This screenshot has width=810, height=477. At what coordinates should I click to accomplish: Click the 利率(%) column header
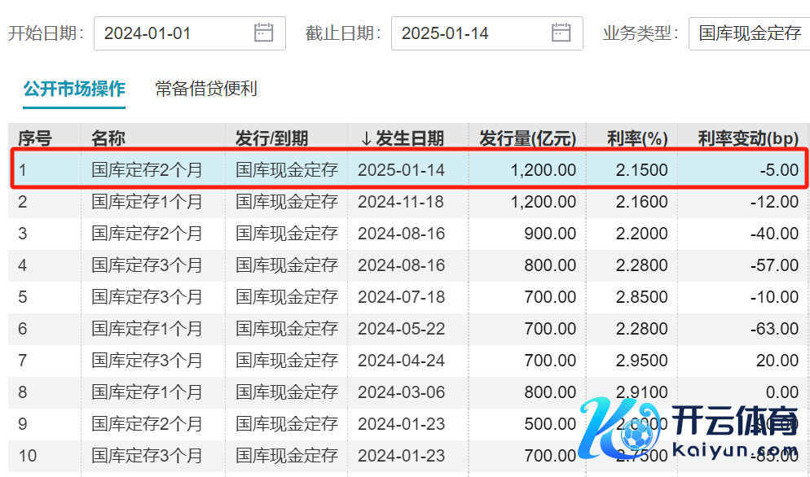click(x=637, y=138)
